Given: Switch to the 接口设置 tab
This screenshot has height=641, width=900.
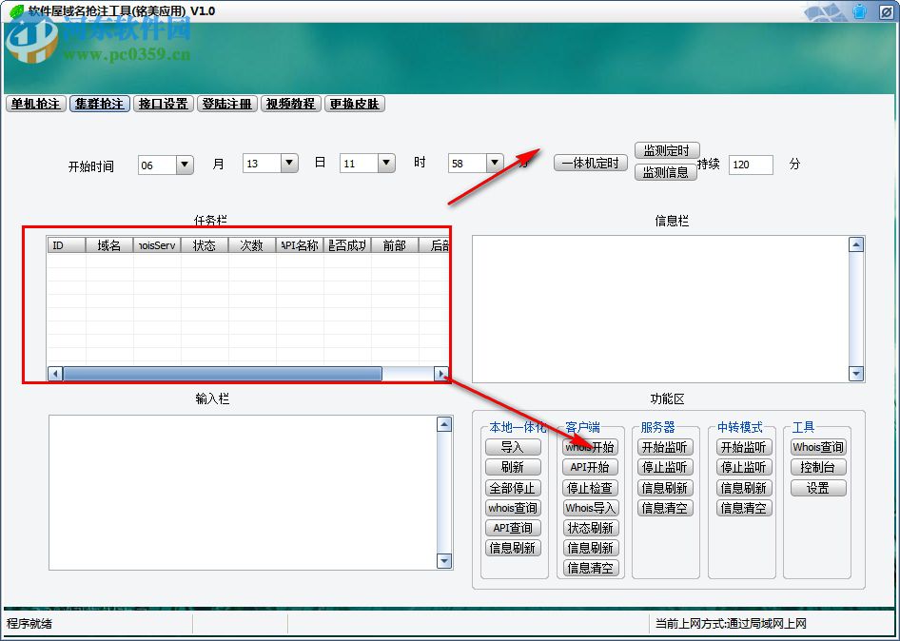Looking at the screenshot, I should (163, 104).
